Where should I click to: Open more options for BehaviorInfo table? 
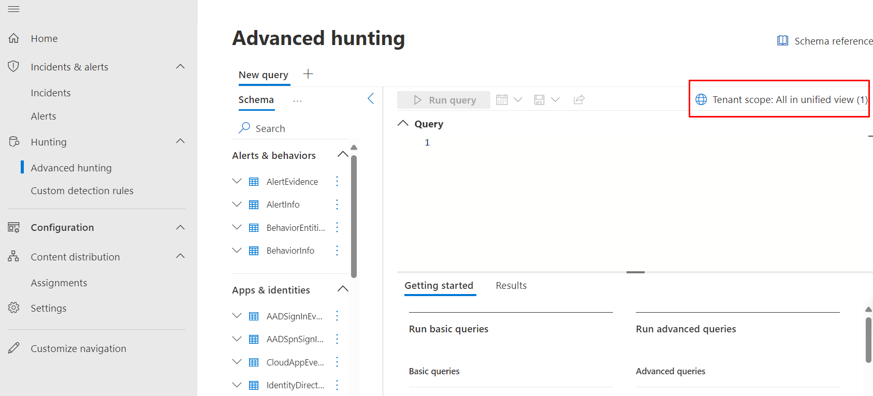coord(337,251)
